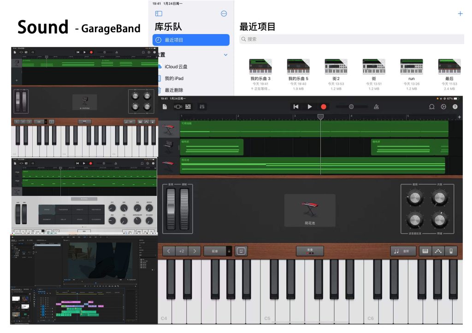Play in the middle-left small GarageBand screenshot
The image size is (472, 333).
tap(84, 163)
